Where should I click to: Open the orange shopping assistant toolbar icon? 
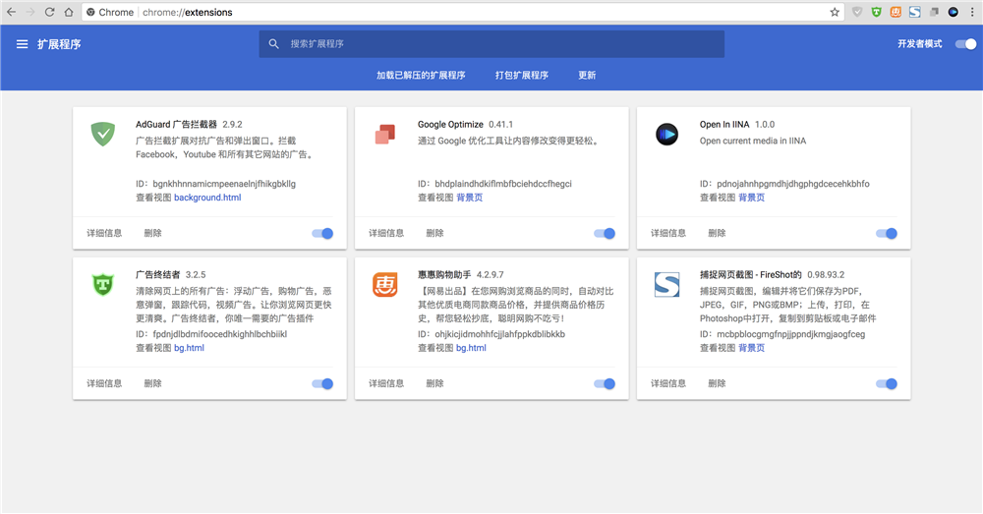896,12
